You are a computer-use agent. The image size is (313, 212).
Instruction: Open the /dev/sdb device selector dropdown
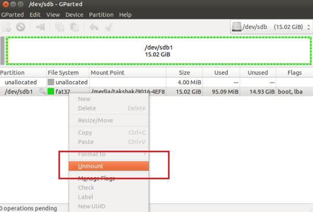click(271, 27)
